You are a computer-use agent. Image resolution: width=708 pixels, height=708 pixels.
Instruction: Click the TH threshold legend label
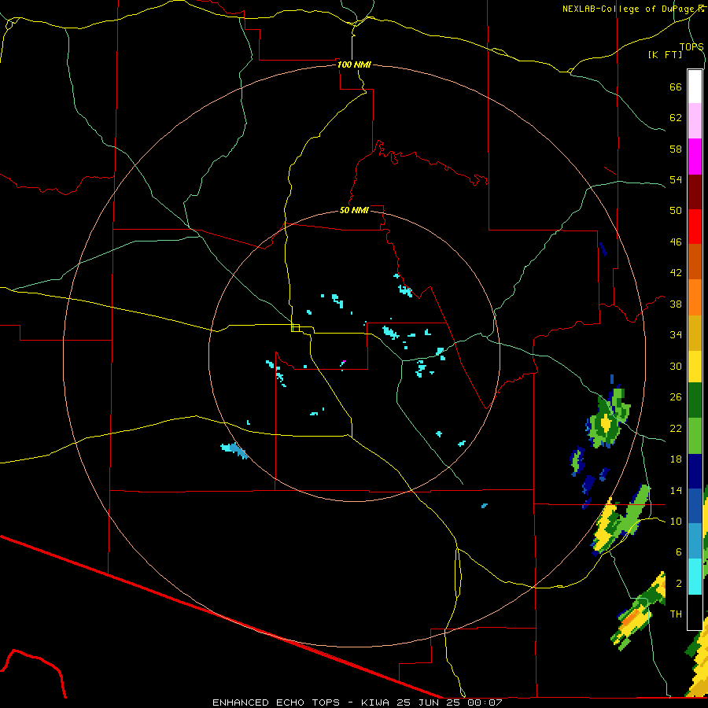click(676, 614)
